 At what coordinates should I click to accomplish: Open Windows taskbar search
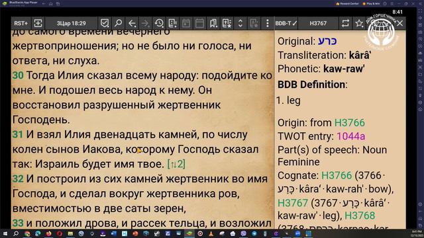(x=16, y=233)
